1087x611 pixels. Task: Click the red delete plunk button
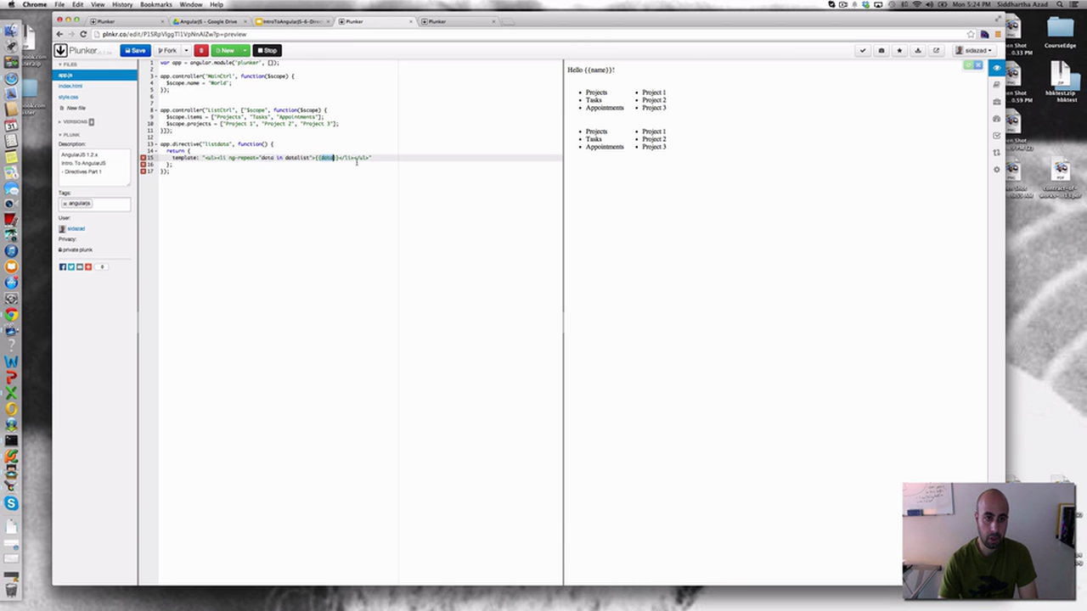pos(201,50)
